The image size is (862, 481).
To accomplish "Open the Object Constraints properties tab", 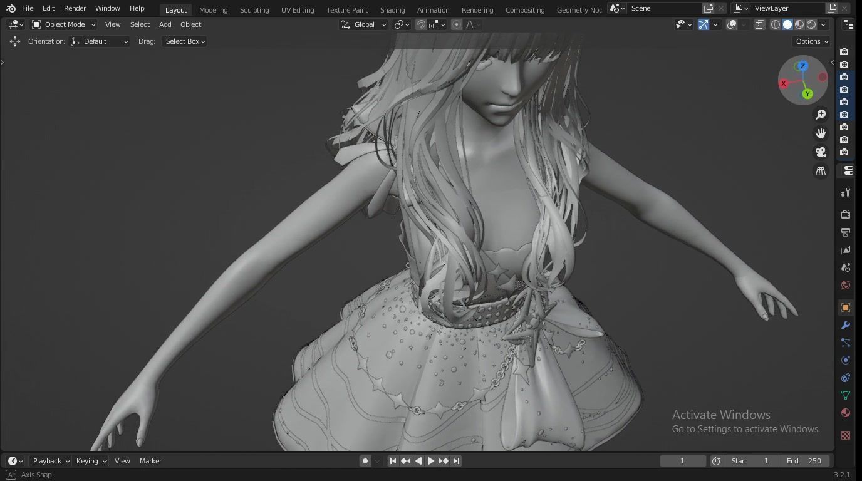I will coord(846,378).
